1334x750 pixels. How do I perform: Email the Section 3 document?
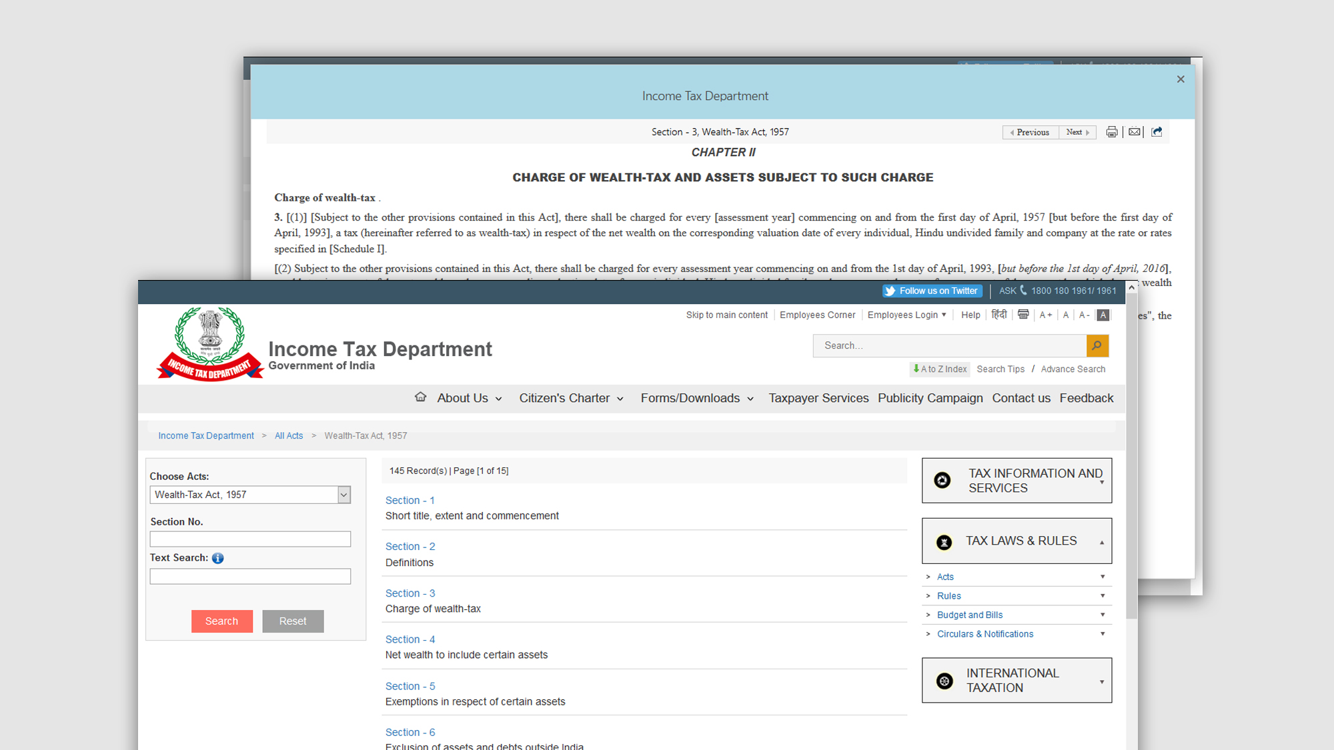point(1134,132)
